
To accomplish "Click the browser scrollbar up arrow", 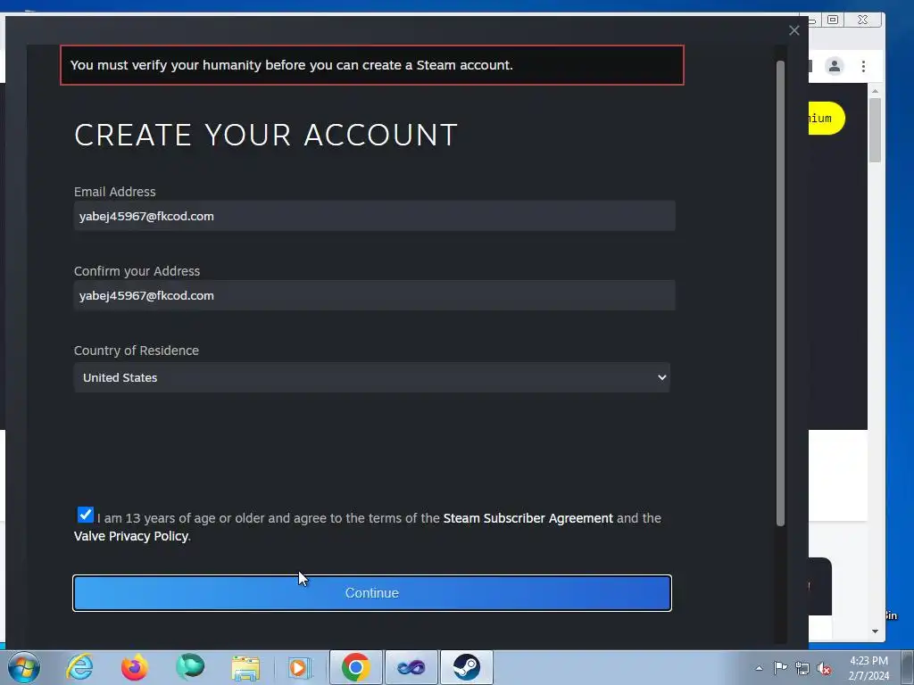I will tap(875, 92).
